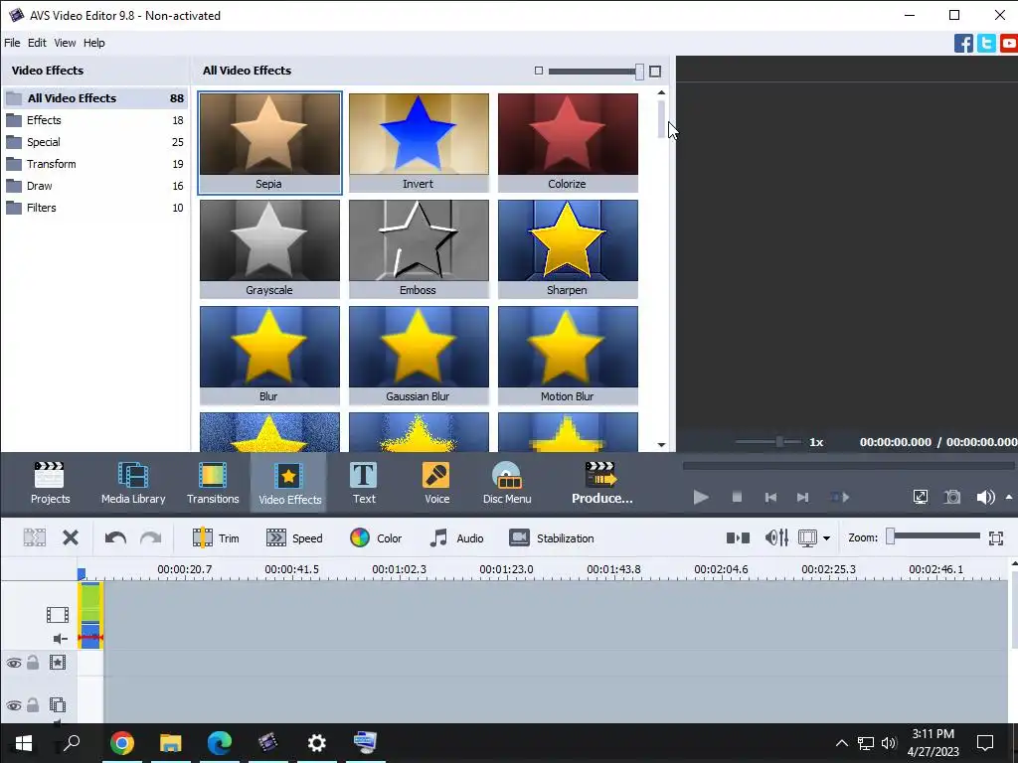
Task: Play the preview video
Action: [701, 498]
